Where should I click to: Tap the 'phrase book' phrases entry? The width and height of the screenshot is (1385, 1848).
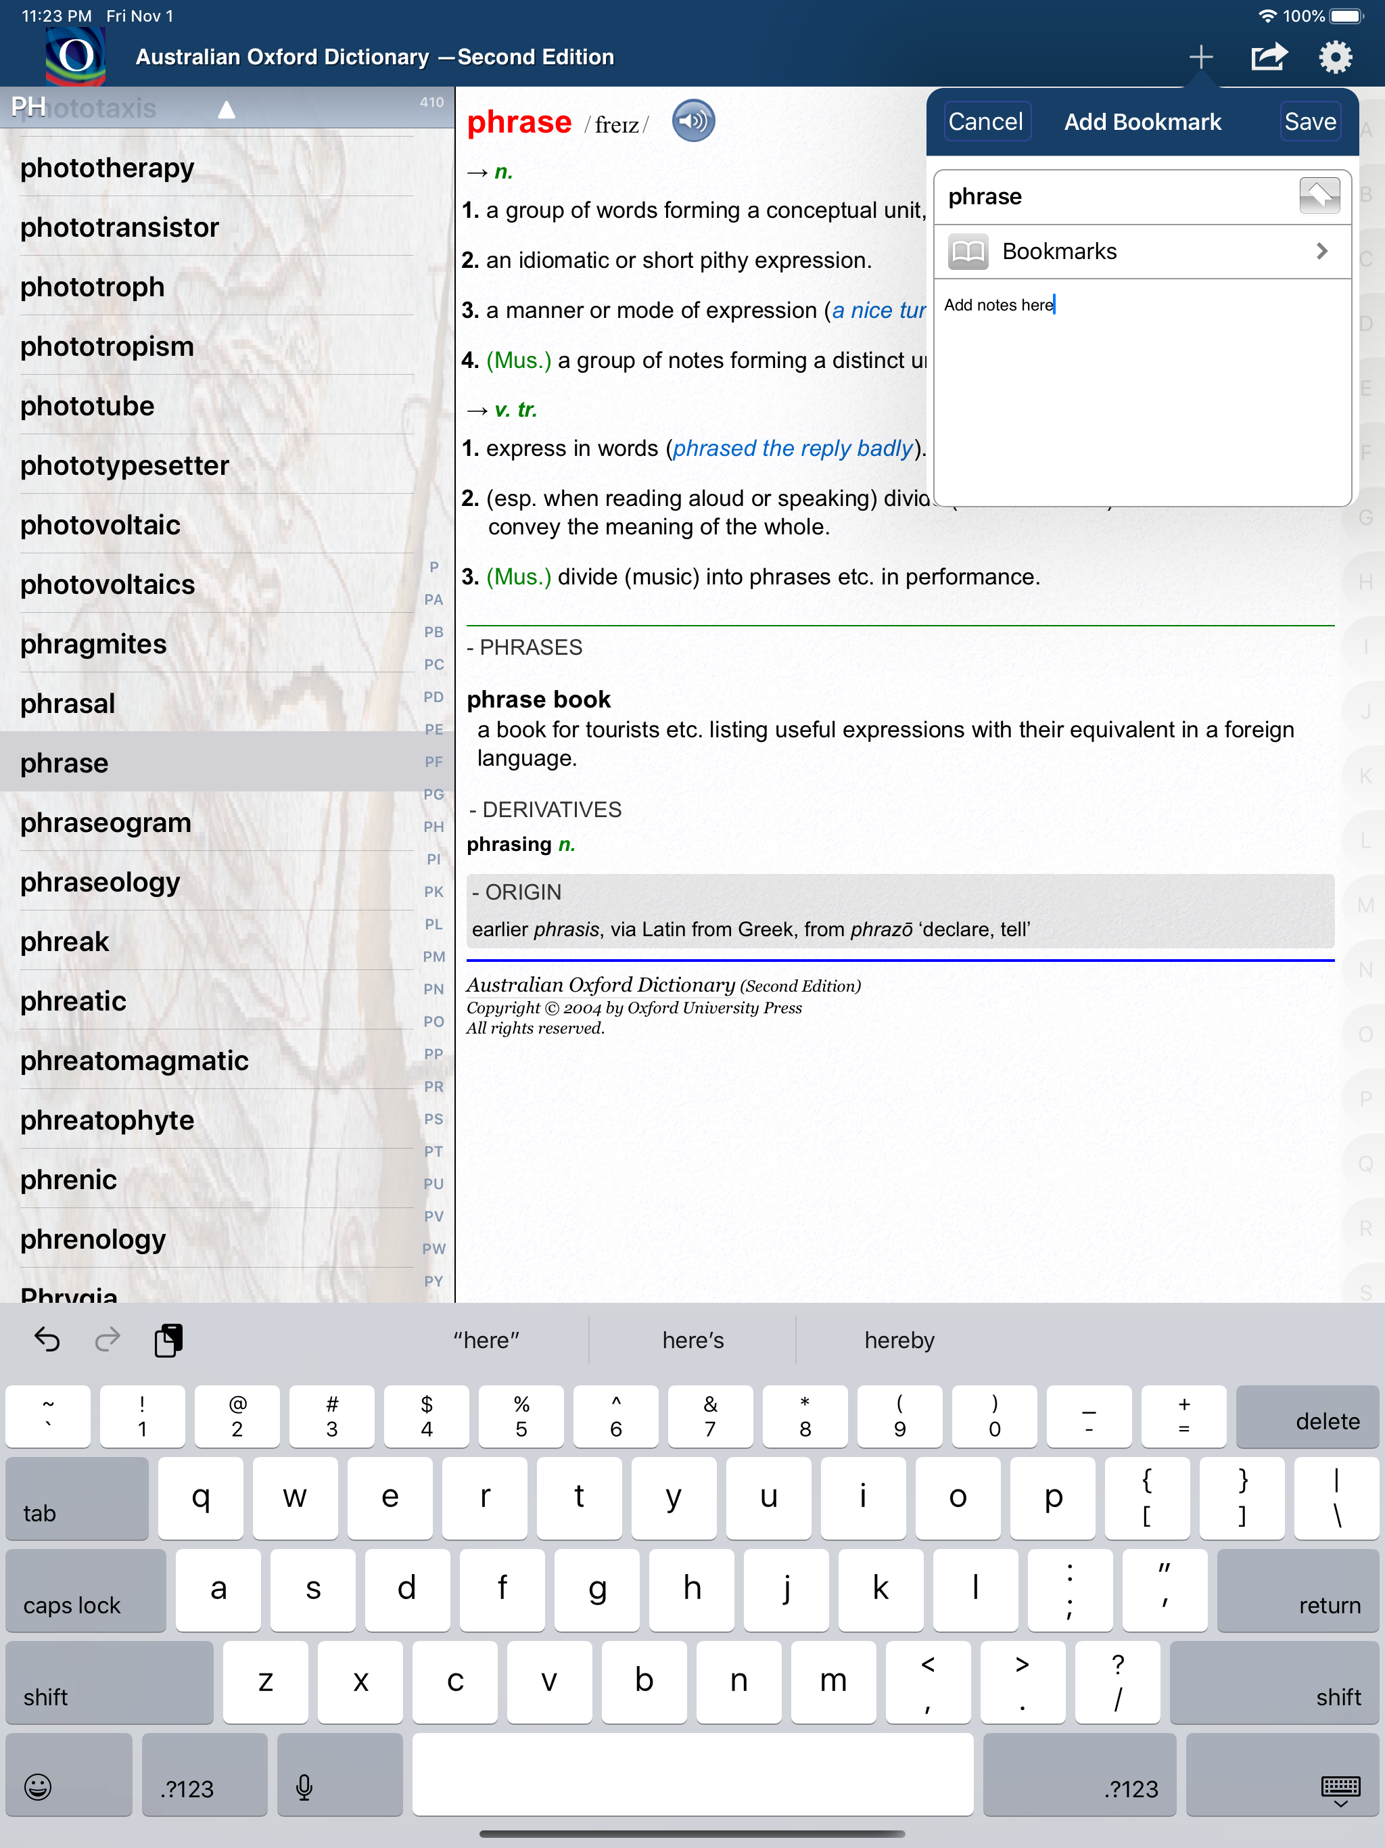539,699
